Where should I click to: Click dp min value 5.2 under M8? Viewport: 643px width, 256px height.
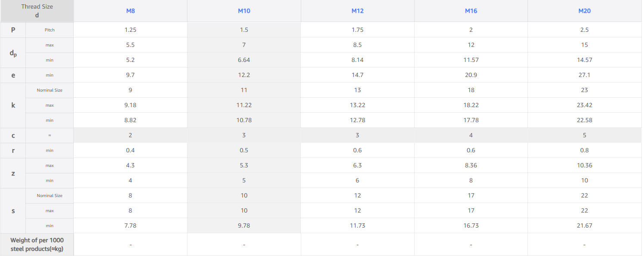click(x=131, y=60)
